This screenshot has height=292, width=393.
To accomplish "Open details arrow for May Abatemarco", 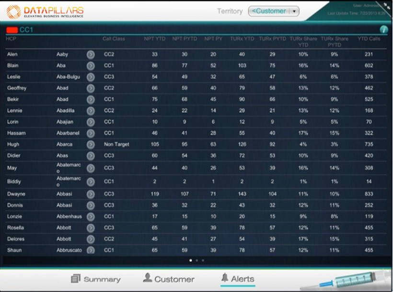I will click(x=91, y=168).
